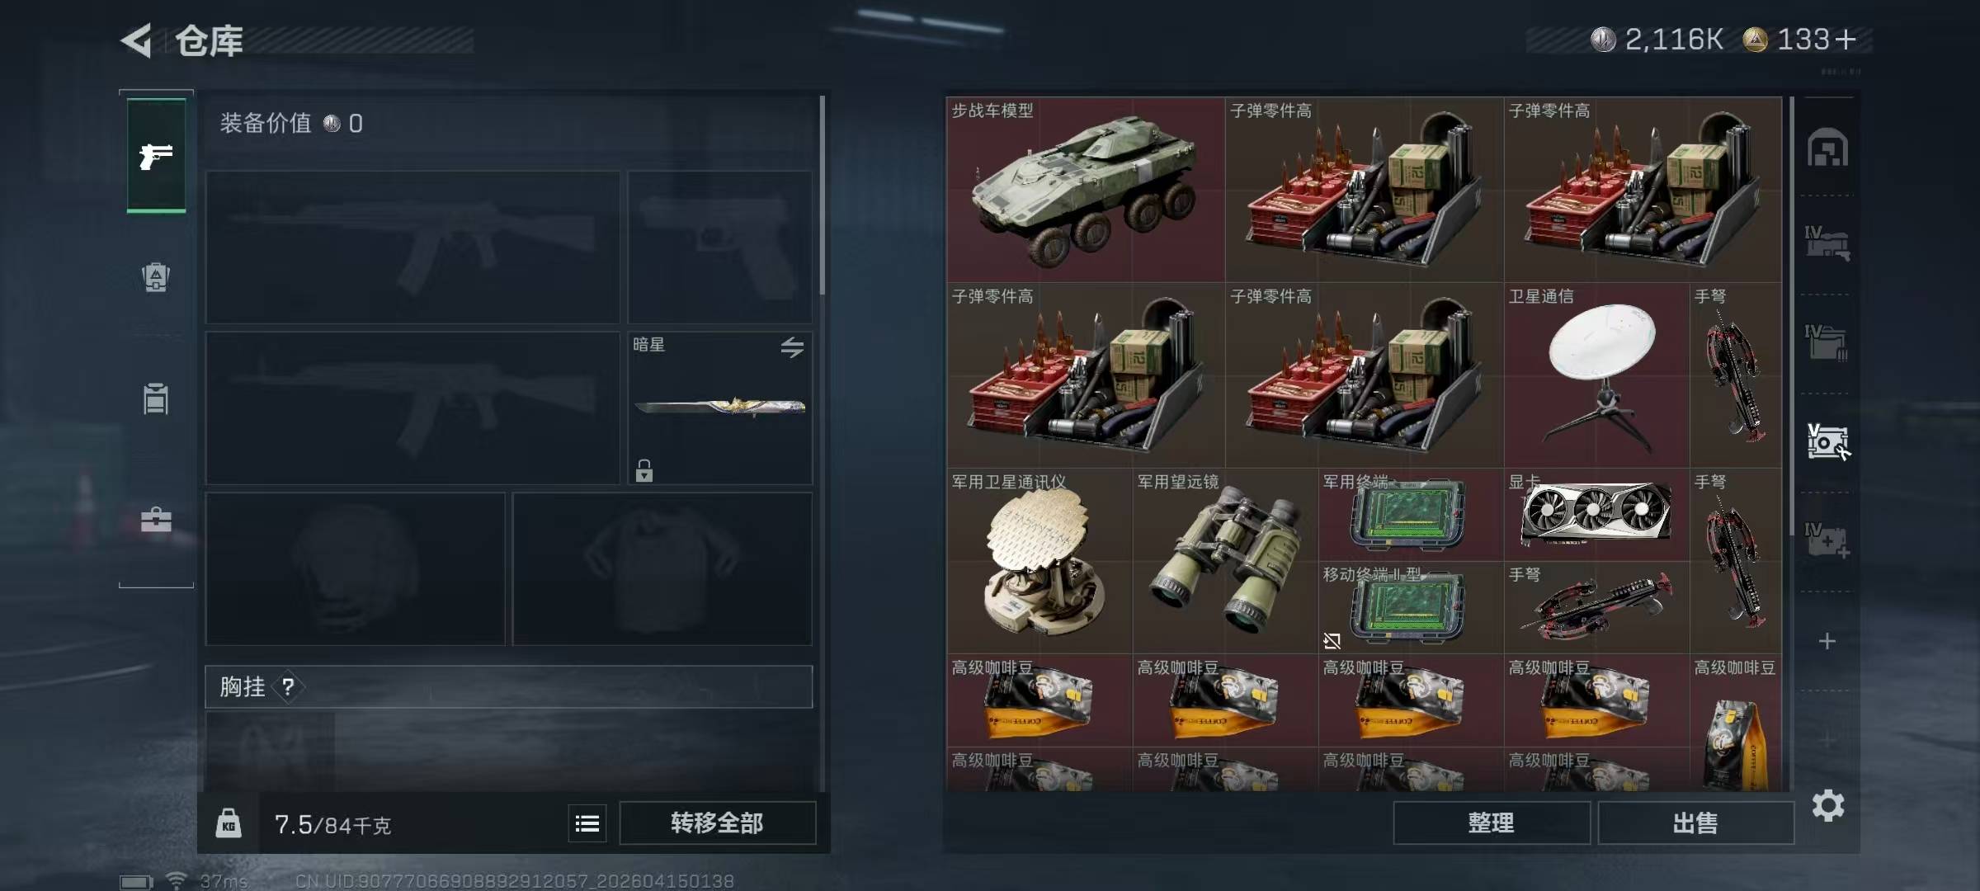The width and height of the screenshot is (1980, 891).
Task: Toggle the weight lock icon beside 7.5/84千克
Action: 229,823
